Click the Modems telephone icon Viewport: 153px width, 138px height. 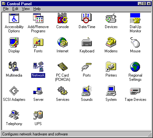(x=111, y=42)
